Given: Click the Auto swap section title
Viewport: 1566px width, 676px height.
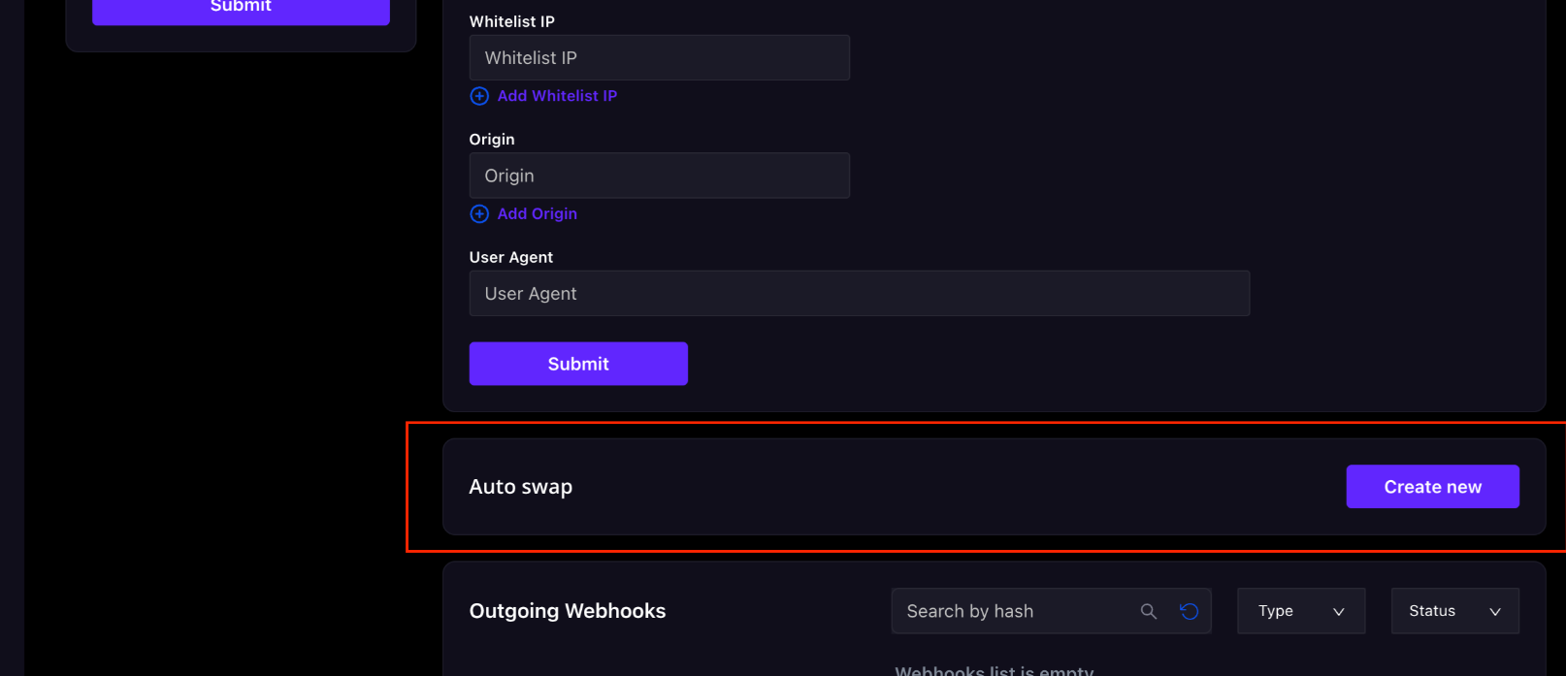Looking at the screenshot, I should click(x=521, y=487).
